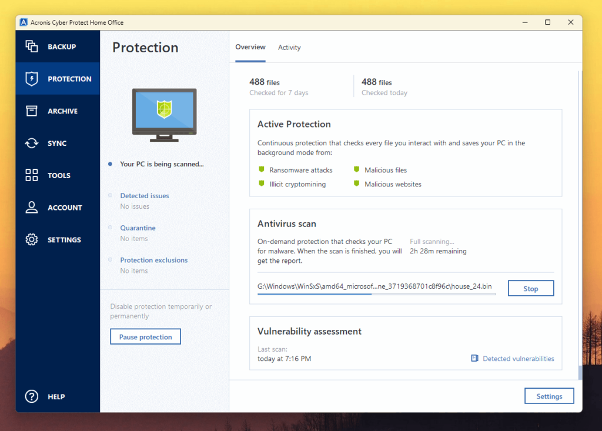The height and width of the screenshot is (431, 602).
Task: Click the Detected vulnerabilities report icon
Action: 474,359
